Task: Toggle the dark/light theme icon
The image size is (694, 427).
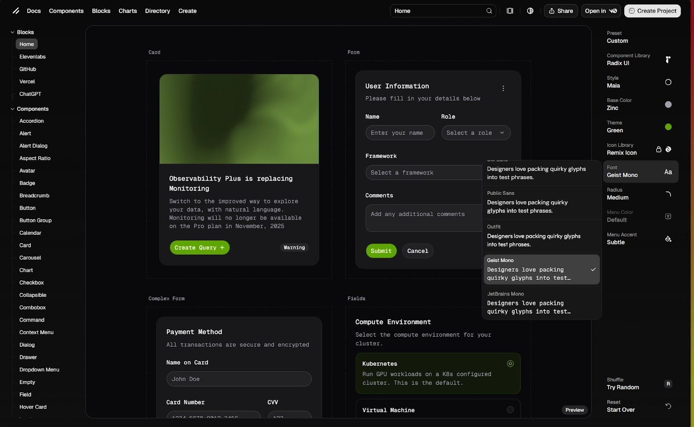Action: click(530, 11)
